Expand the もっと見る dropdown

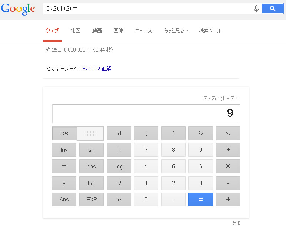click(x=176, y=31)
